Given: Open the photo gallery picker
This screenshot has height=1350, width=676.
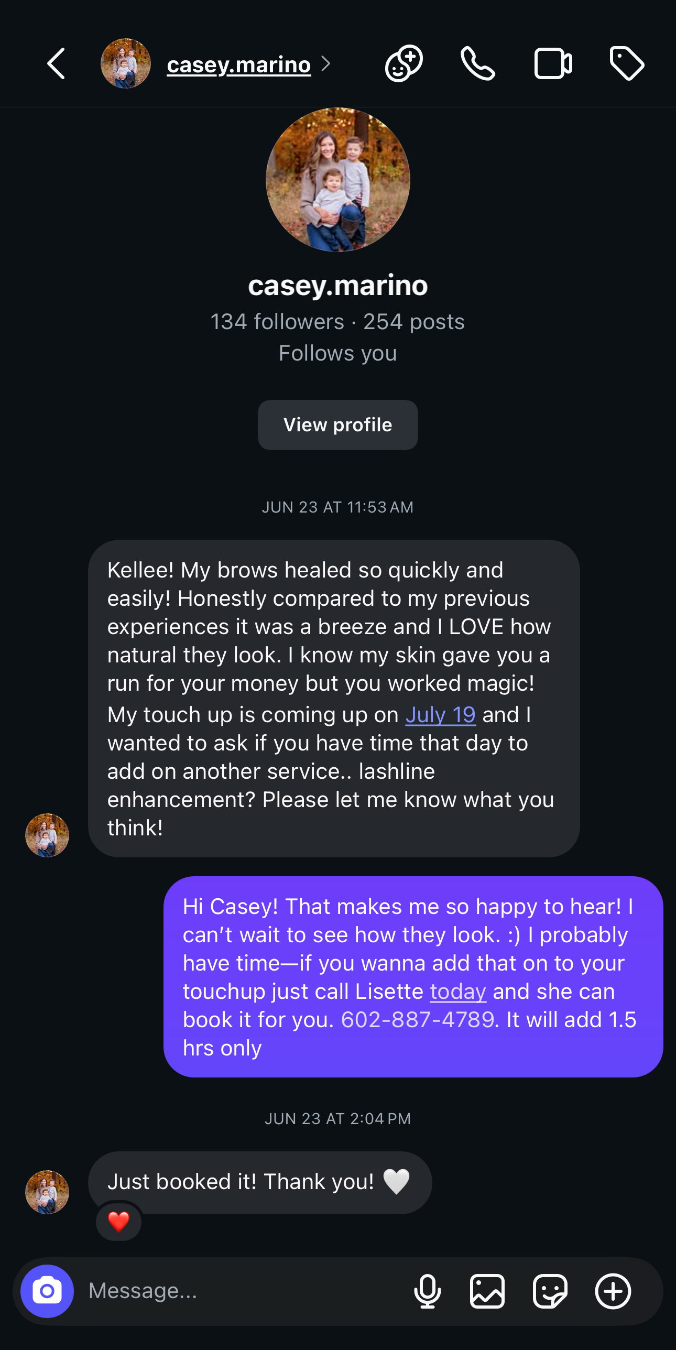Looking at the screenshot, I should (487, 1291).
